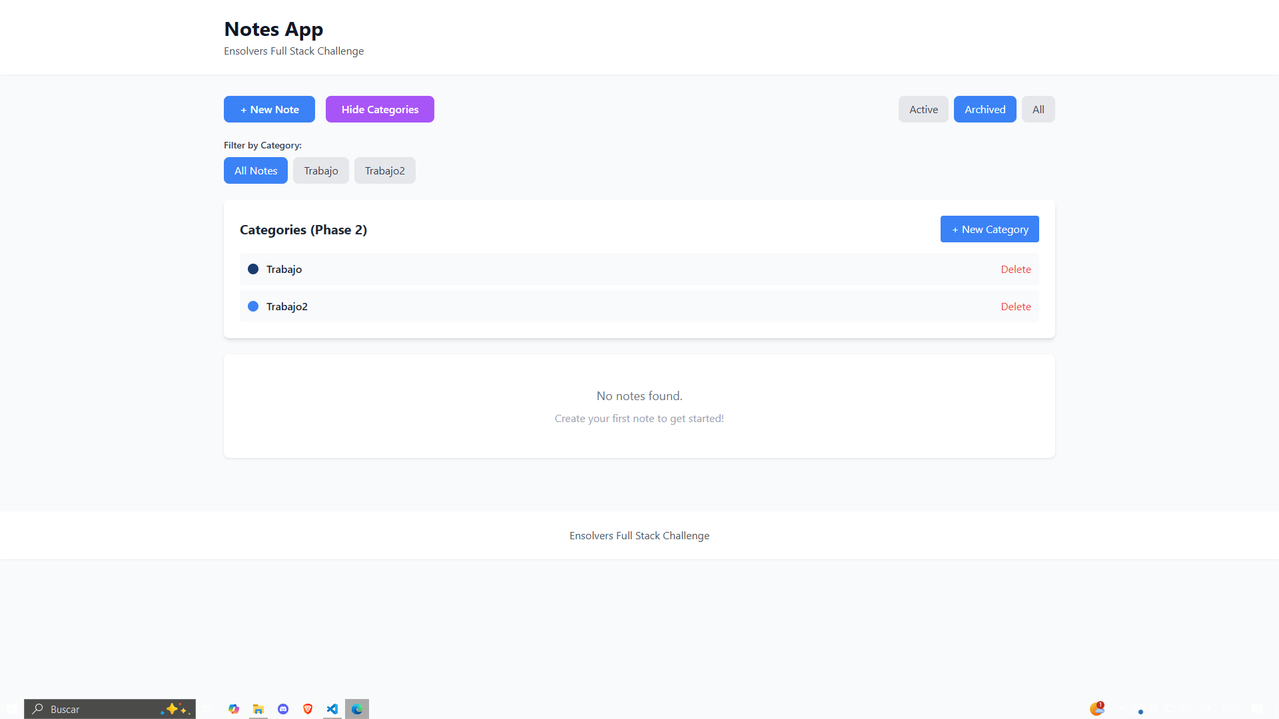1279x719 pixels.
Task: Open the weather widget in the system tray
Action: tap(1096, 709)
